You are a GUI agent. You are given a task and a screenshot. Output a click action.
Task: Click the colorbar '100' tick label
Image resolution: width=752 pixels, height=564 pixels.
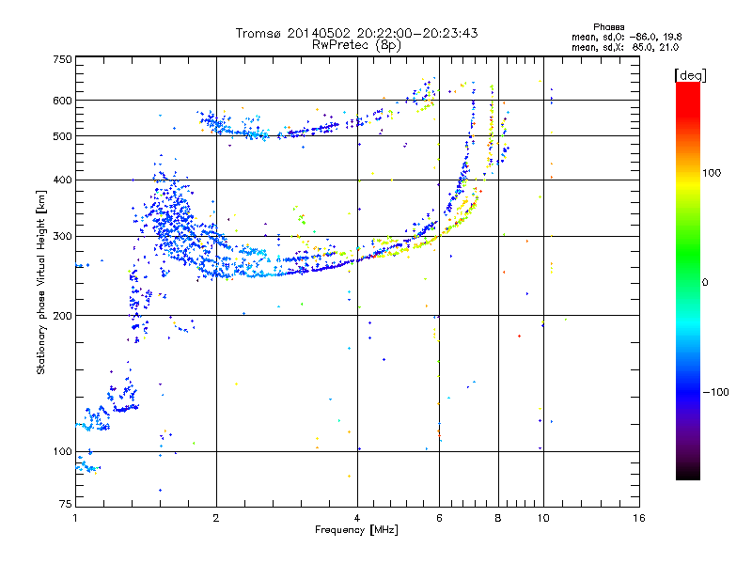712,173
